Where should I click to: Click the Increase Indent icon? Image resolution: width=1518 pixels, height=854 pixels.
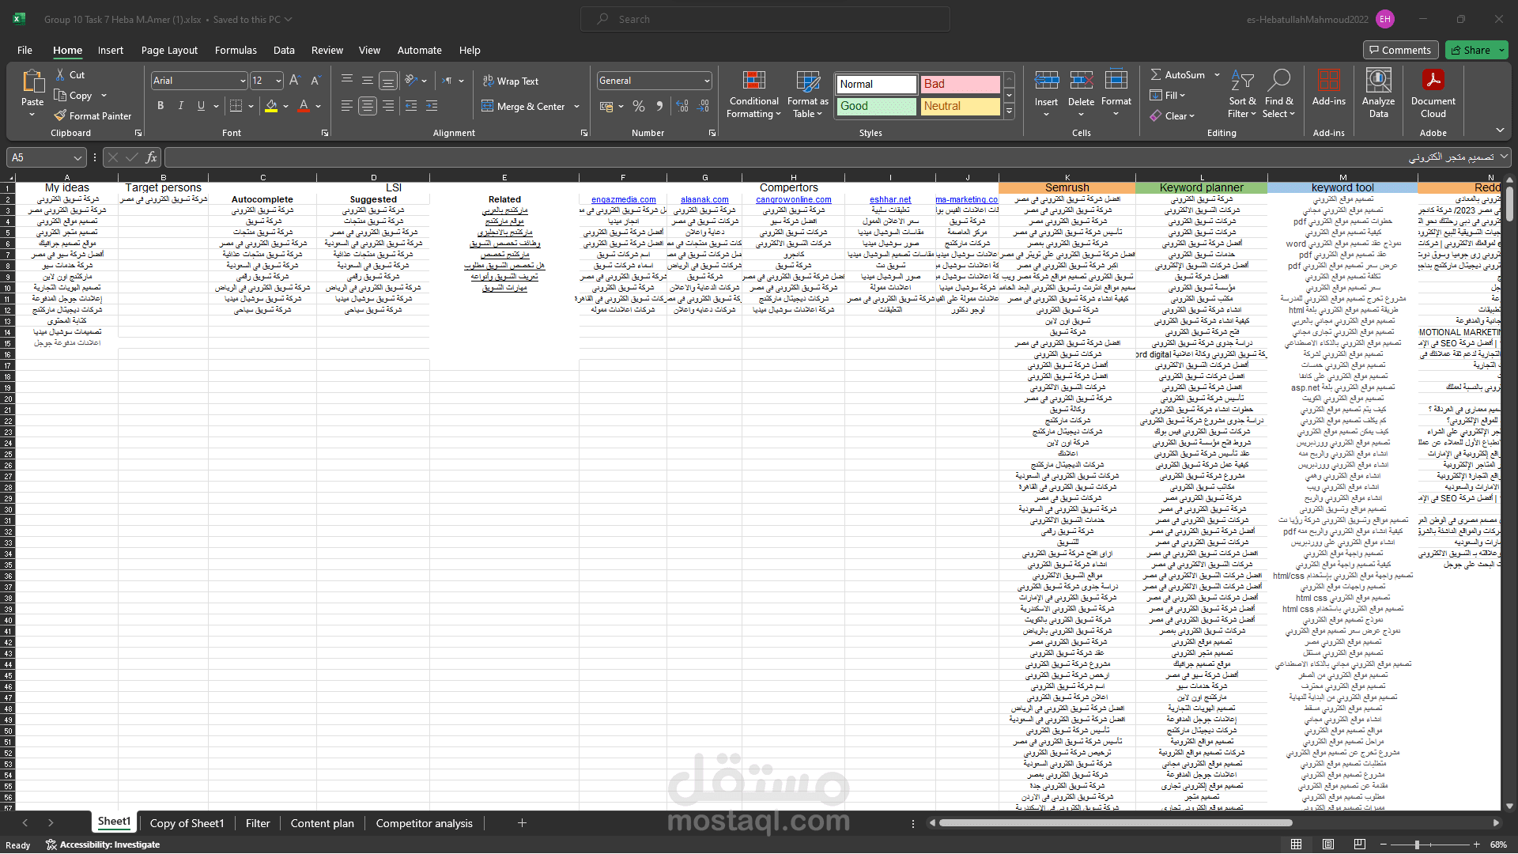pos(432,106)
